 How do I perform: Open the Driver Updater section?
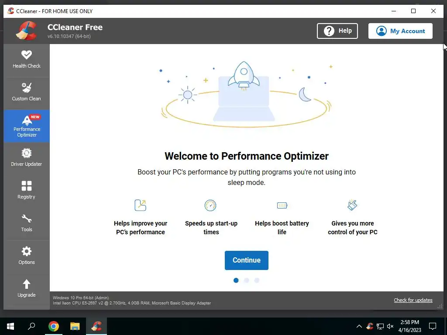(27, 158)
